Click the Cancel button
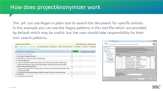This screenshot has width=163, height=91. pyautogui.click(x=153, y=79)
